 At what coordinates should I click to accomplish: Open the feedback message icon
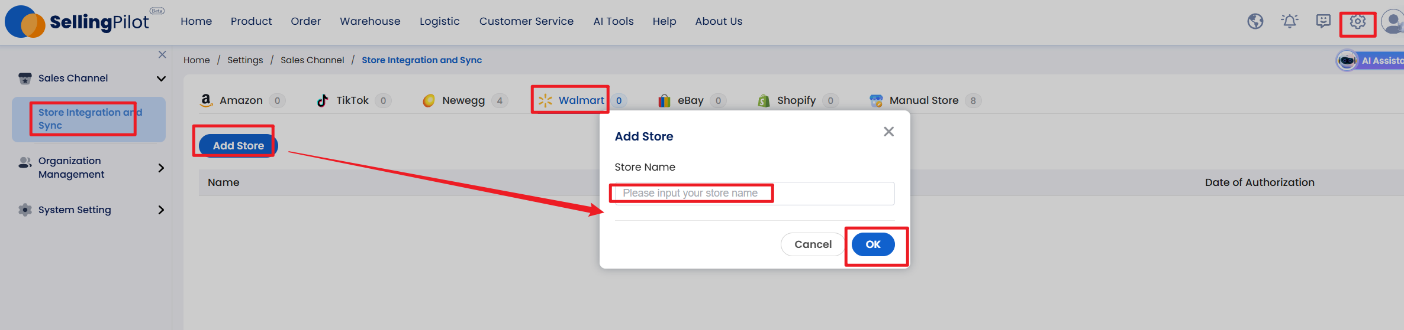(x=1324, y=21)
